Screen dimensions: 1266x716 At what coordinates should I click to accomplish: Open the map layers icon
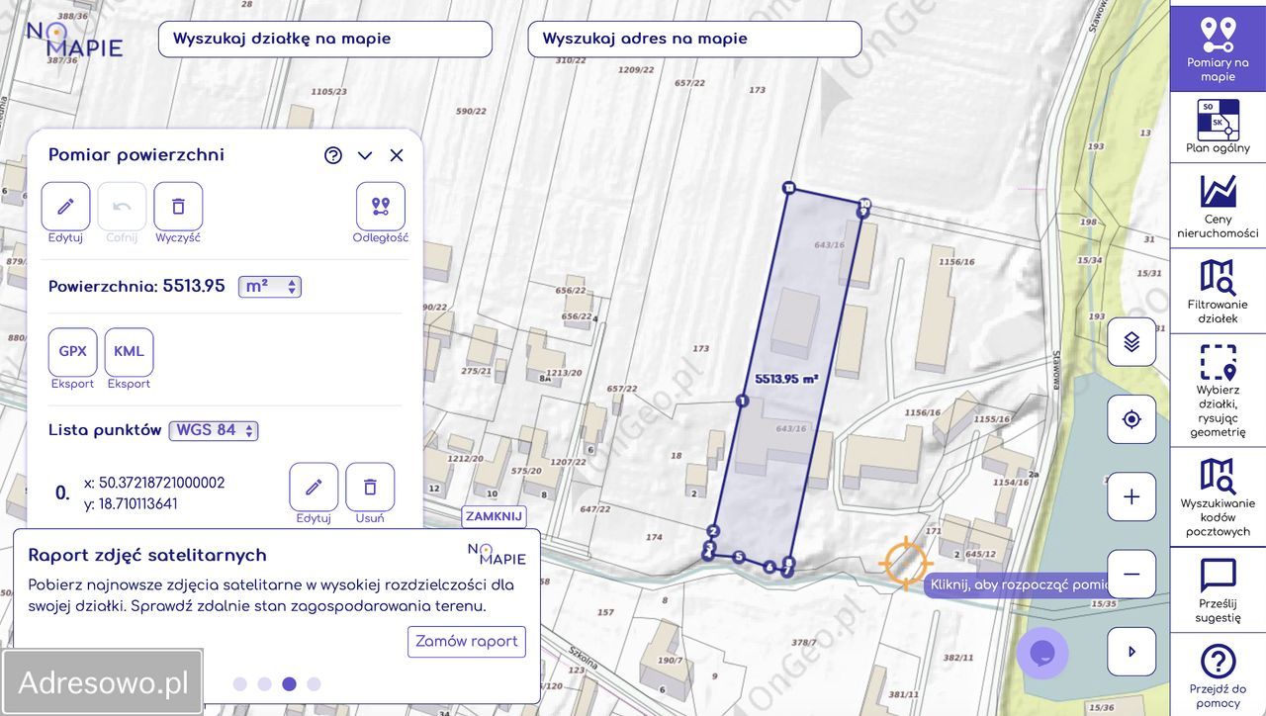pyautogui.click(x=1131, y=342)
